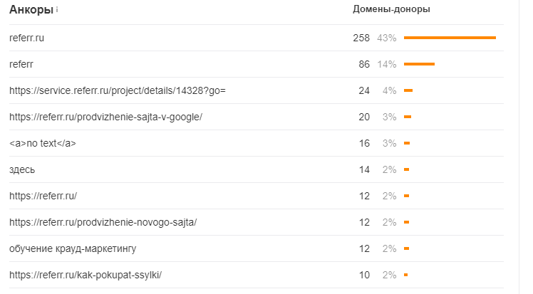The width and height of the screenshot is (533, 294).
Task: Click the Анкоры column heading
Action: (x=31, y=10)
